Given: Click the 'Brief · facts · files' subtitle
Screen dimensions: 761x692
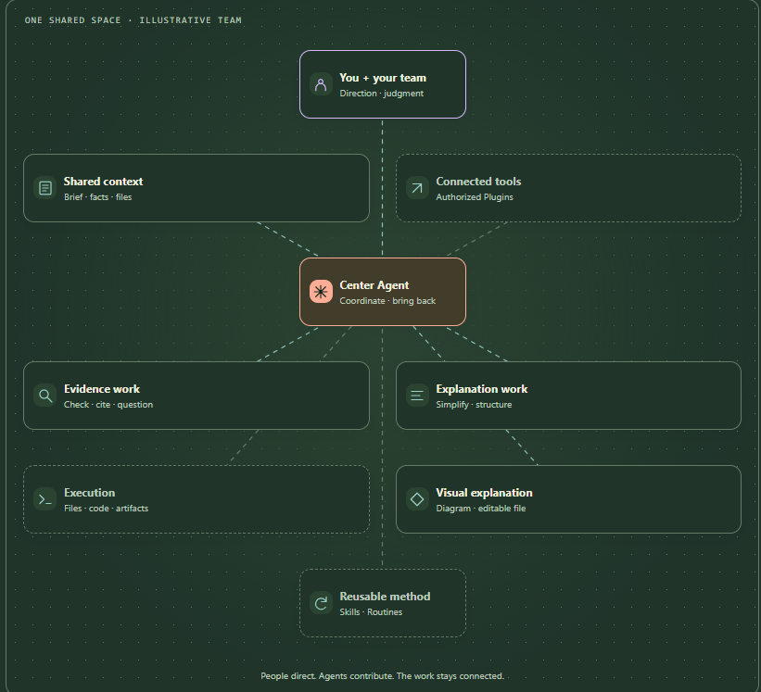Looking at the screenshot, I should pos(98,197).
